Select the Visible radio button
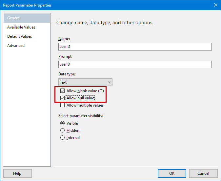 (63, 123)
